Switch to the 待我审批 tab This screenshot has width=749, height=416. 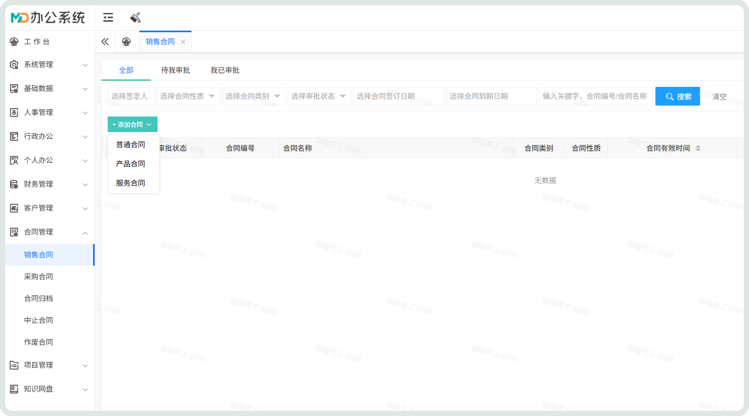pyautogui.click(x=175, y=70)
